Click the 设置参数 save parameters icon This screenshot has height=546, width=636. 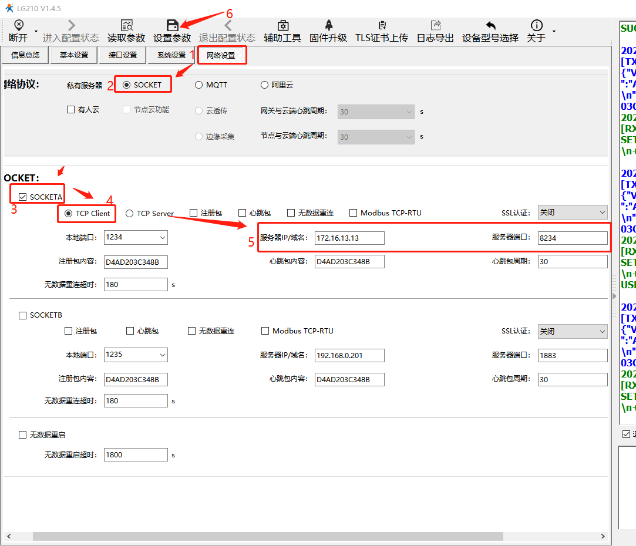point(172,25)
